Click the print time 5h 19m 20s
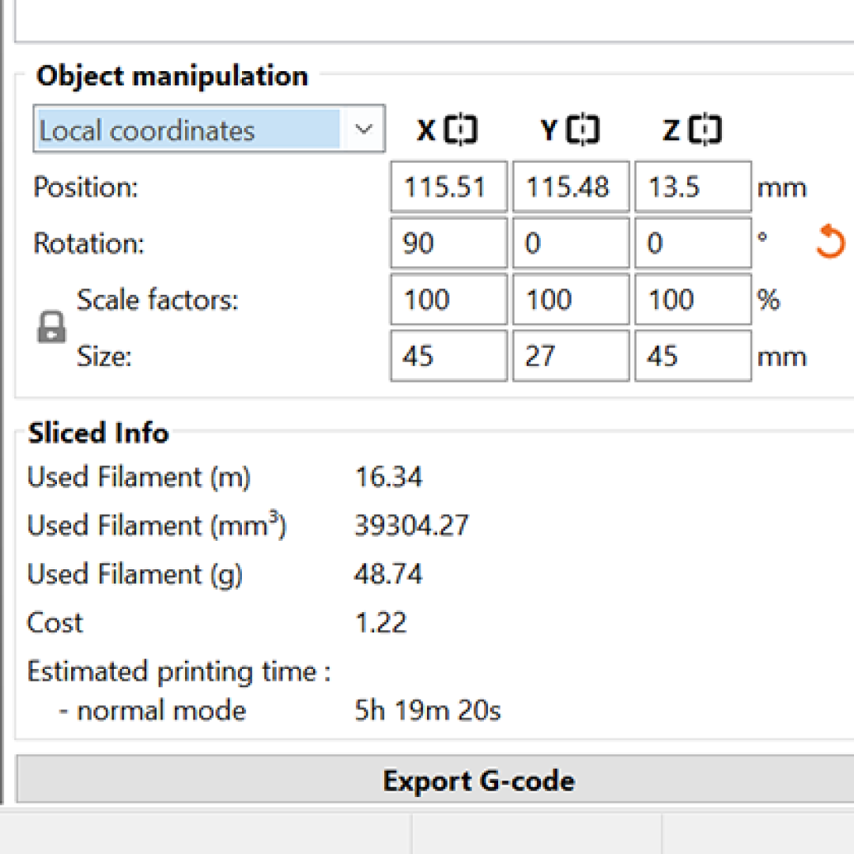 [428, 710]
